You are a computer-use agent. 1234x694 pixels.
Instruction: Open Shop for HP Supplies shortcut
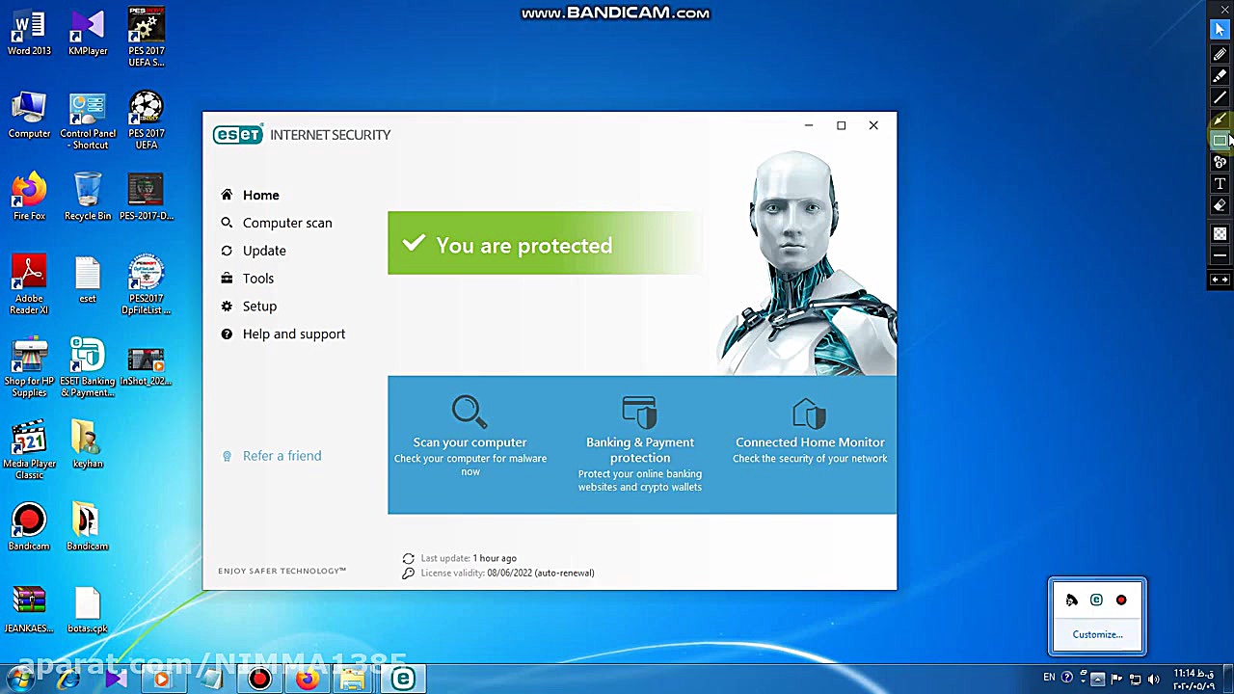tap(29, 368)
